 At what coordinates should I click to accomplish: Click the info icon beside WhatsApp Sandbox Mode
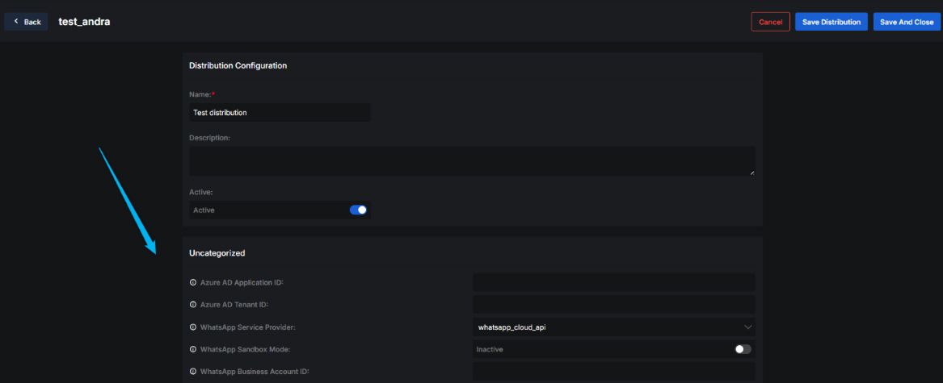tap(193, 349)
